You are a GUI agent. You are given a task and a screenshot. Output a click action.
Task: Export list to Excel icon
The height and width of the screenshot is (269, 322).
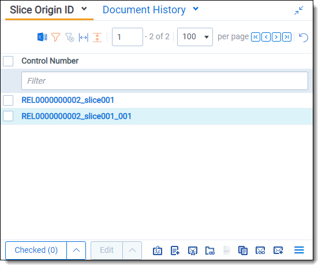(x=42, y=37)
